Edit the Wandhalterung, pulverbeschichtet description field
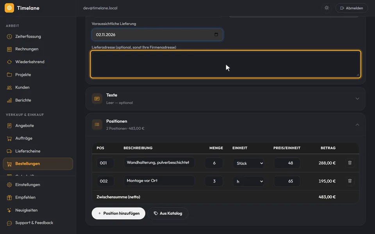 click(159, 163)
